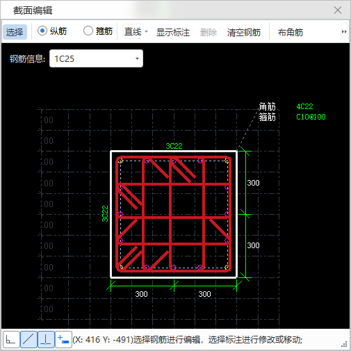Viewport: 351px width, 351px height.
Task: Click the 选择 select button
Action: coord(15,32)
